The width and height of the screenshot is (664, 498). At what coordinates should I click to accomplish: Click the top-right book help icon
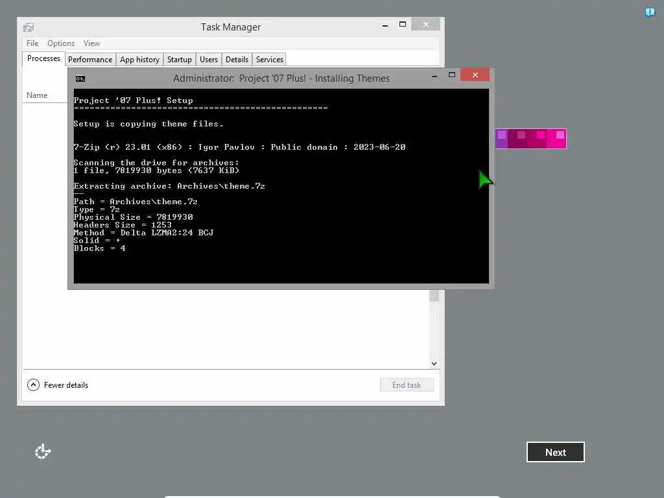[x=650, y=12]
